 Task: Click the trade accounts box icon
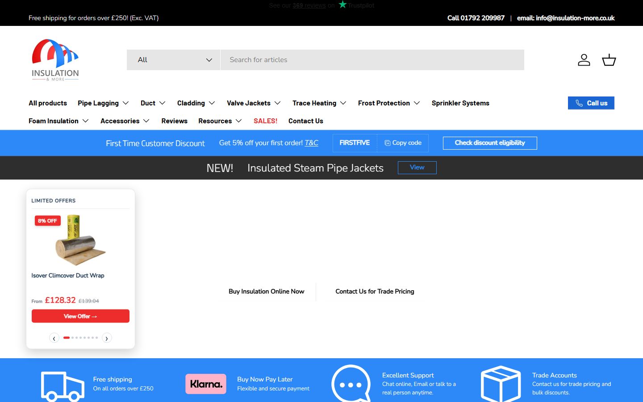[501, 384]
